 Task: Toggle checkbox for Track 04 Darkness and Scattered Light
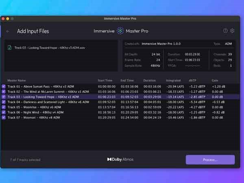[x=4, y=102]
